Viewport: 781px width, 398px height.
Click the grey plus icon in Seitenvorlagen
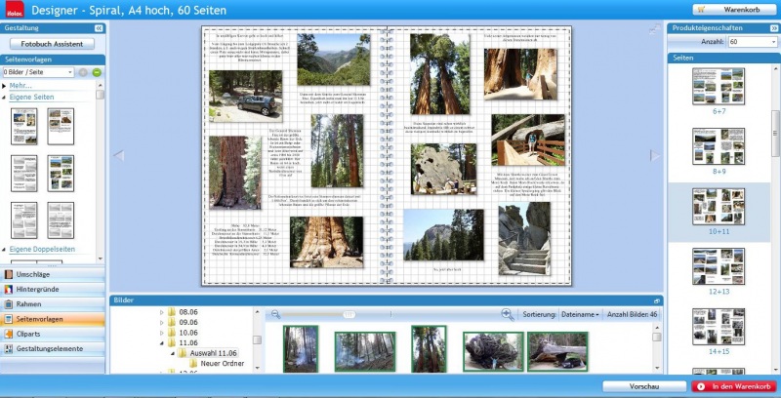(83, 72)
